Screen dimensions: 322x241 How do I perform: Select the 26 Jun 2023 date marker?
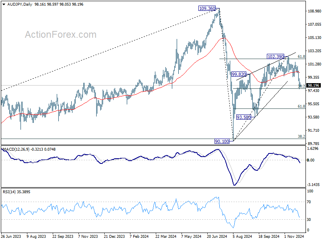click(x=11, y=236)
